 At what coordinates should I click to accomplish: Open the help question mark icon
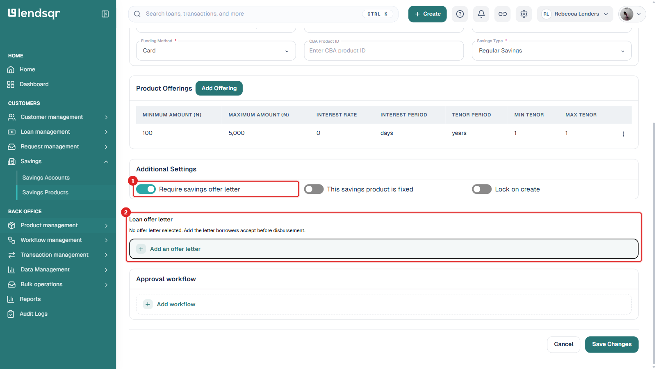point(460,14)
